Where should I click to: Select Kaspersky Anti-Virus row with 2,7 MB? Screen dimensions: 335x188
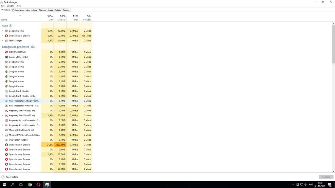pyautogui.click(x=46, y=111)
